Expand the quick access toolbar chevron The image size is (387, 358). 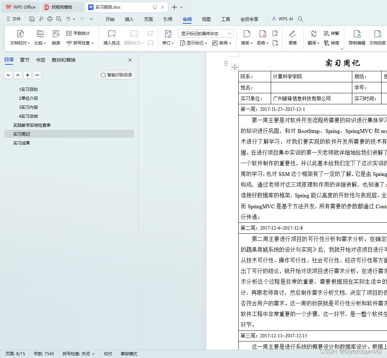point(91,19)
